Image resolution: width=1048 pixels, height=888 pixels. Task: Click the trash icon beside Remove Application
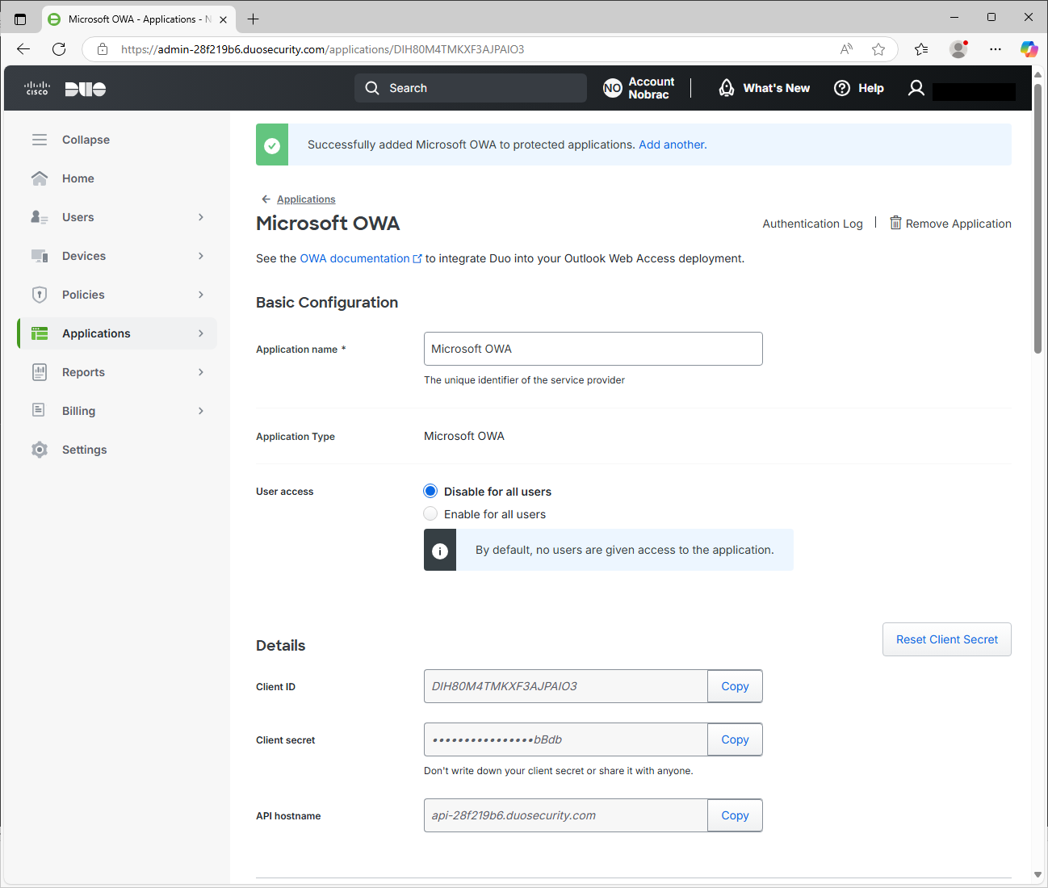tap(895, 223)
